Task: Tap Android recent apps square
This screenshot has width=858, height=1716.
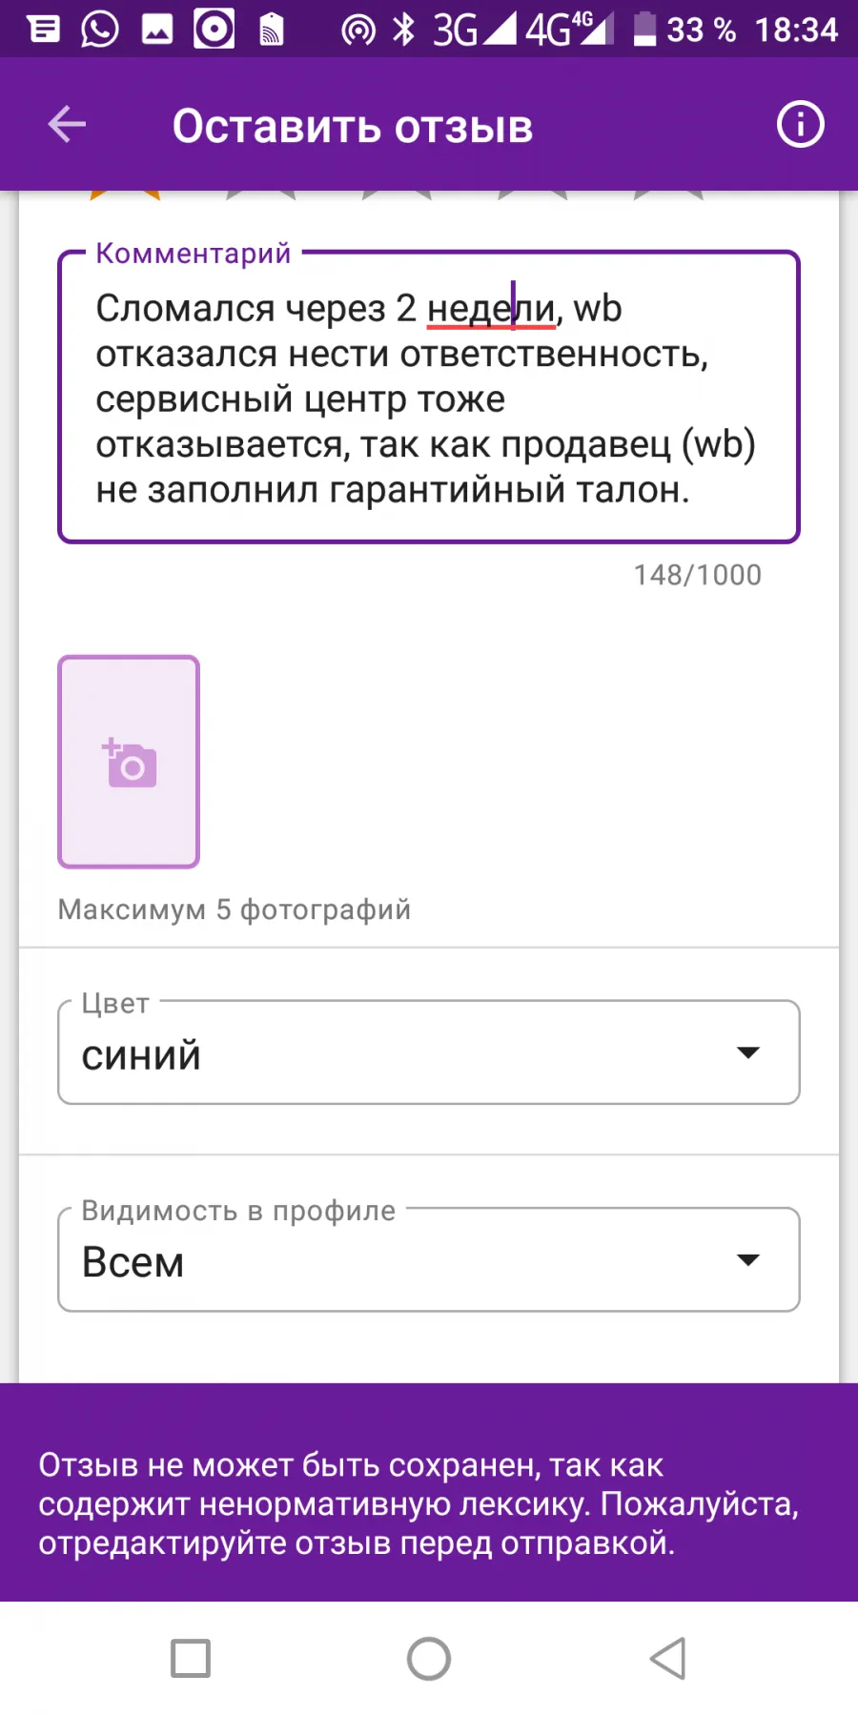Action: (191, 1659)
